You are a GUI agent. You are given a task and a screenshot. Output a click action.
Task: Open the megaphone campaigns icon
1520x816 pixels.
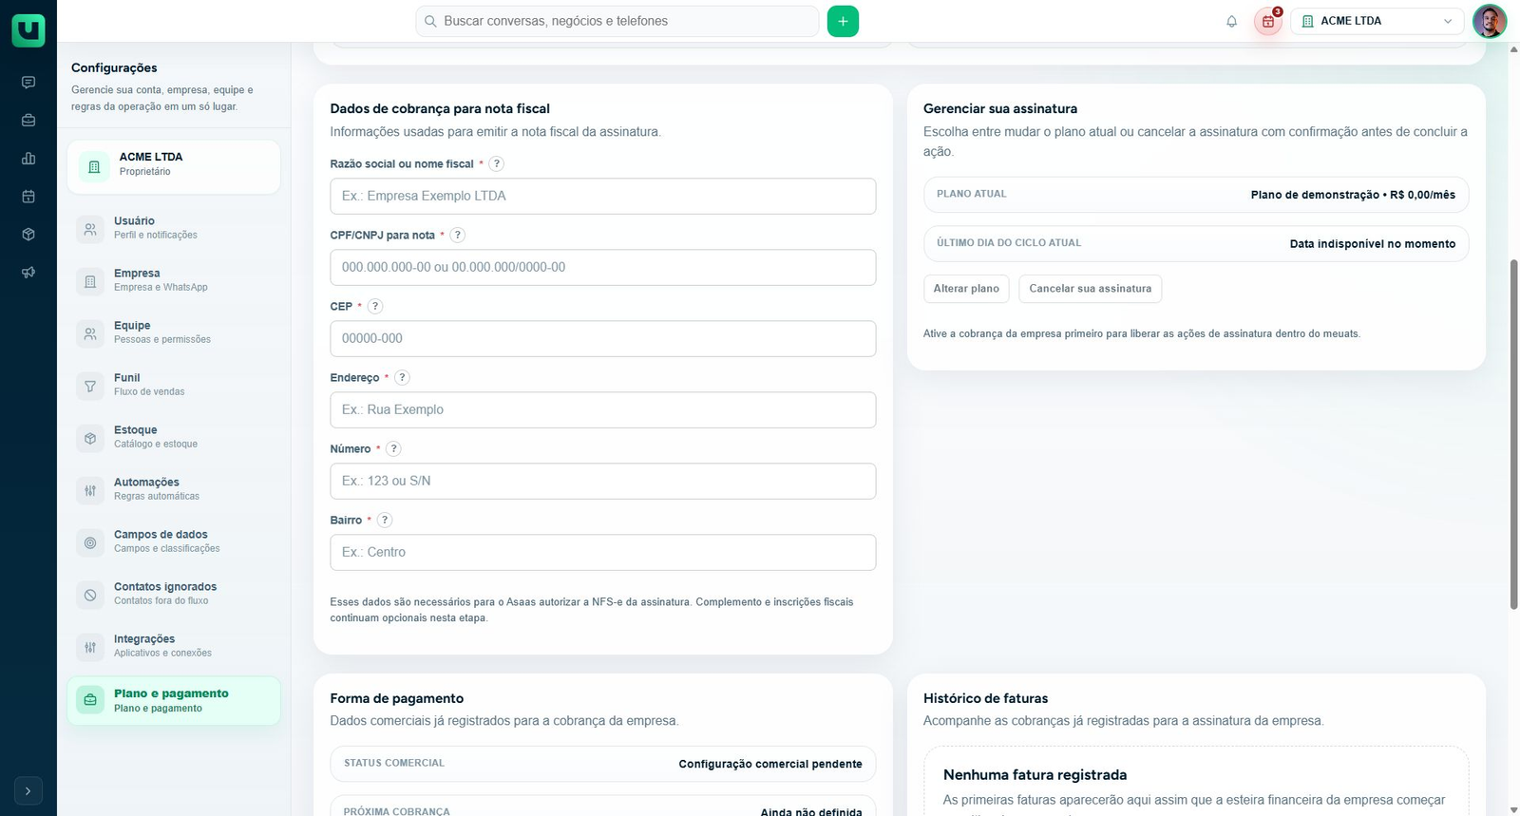(x=28, y=273)
